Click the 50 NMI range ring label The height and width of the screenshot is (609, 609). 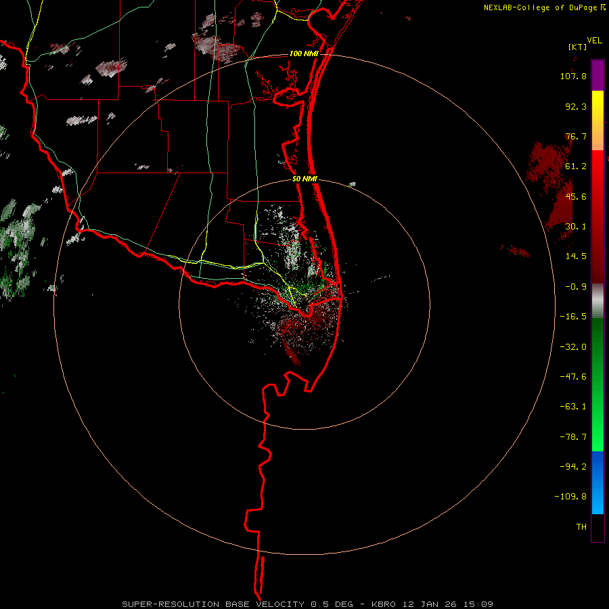pyautogui.click(x=305, y=179)
